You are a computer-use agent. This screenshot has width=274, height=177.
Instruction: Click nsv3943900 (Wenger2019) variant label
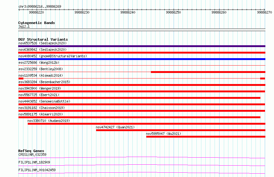(40, 88)
